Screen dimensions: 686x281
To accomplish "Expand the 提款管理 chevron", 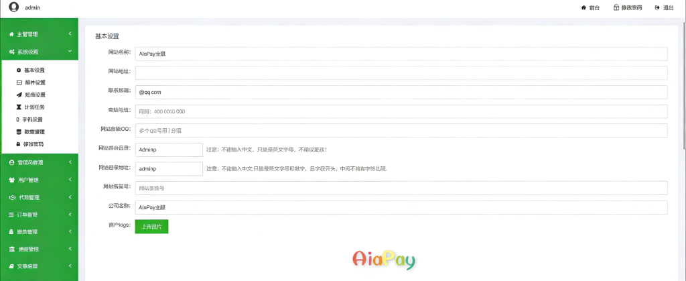I will (x=70, y=231).
